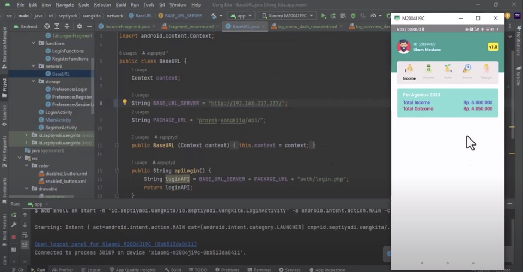The height and width of the screenshot is (272, 523).
Task: Click the Per Agustus 2023 summary card
Action: pos(447,103)
